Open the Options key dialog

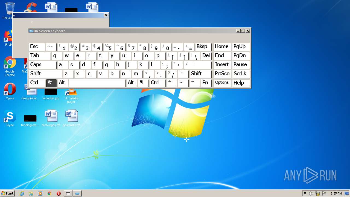click(222, 83)
